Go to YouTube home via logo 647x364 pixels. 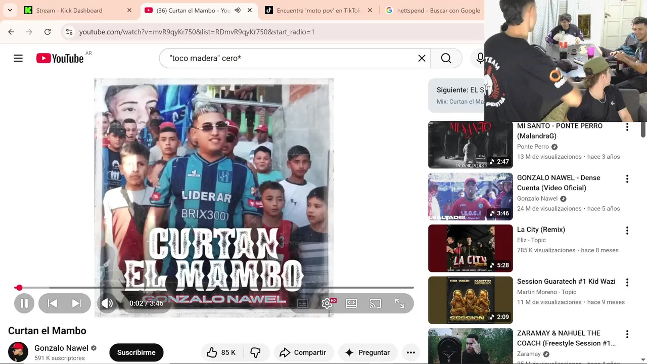tap(60, 58)
